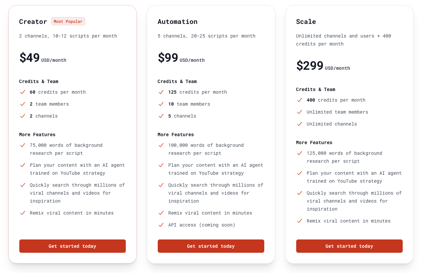Click checkmark next to 125,000 words research
421x273 pixels.
tap(300, 153)
